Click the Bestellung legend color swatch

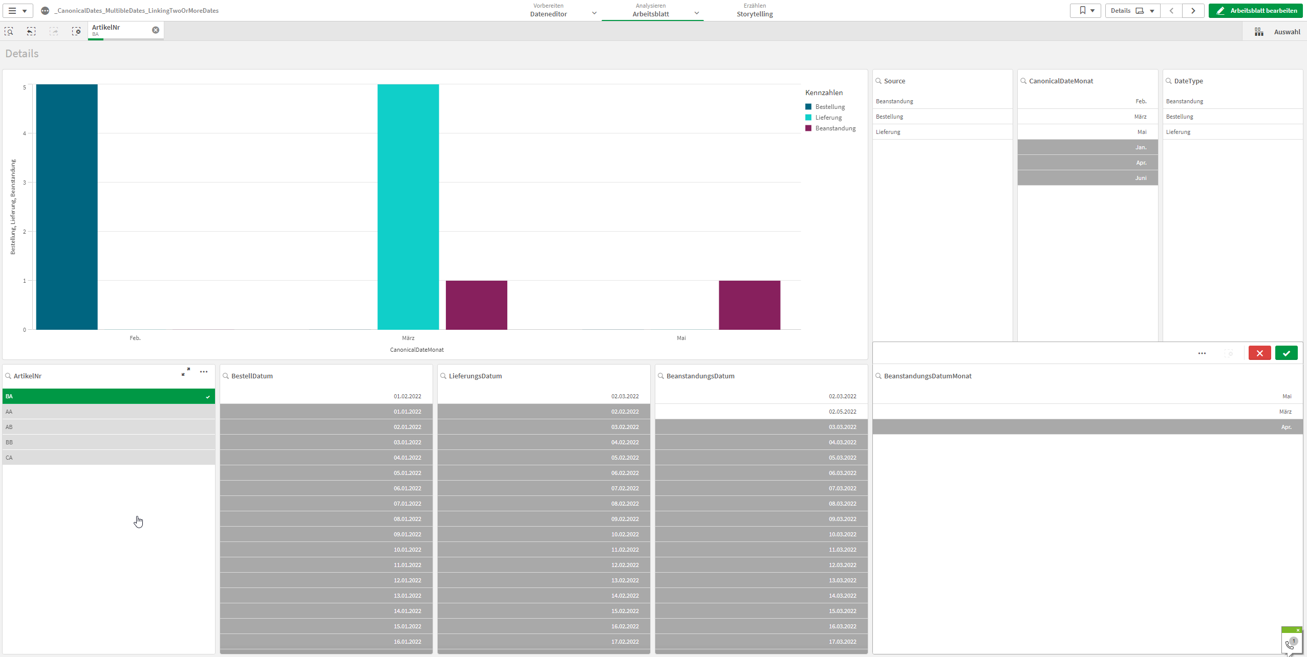click(x=808, y=107)
